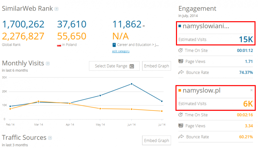
Task: Click the orange-site Page Views icon
Action: [181, 126]
